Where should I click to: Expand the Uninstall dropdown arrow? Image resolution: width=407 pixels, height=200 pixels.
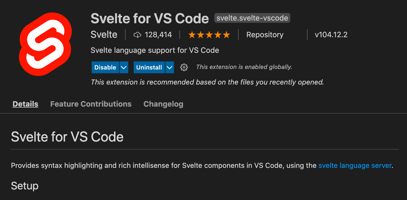(x=170, y=67)
